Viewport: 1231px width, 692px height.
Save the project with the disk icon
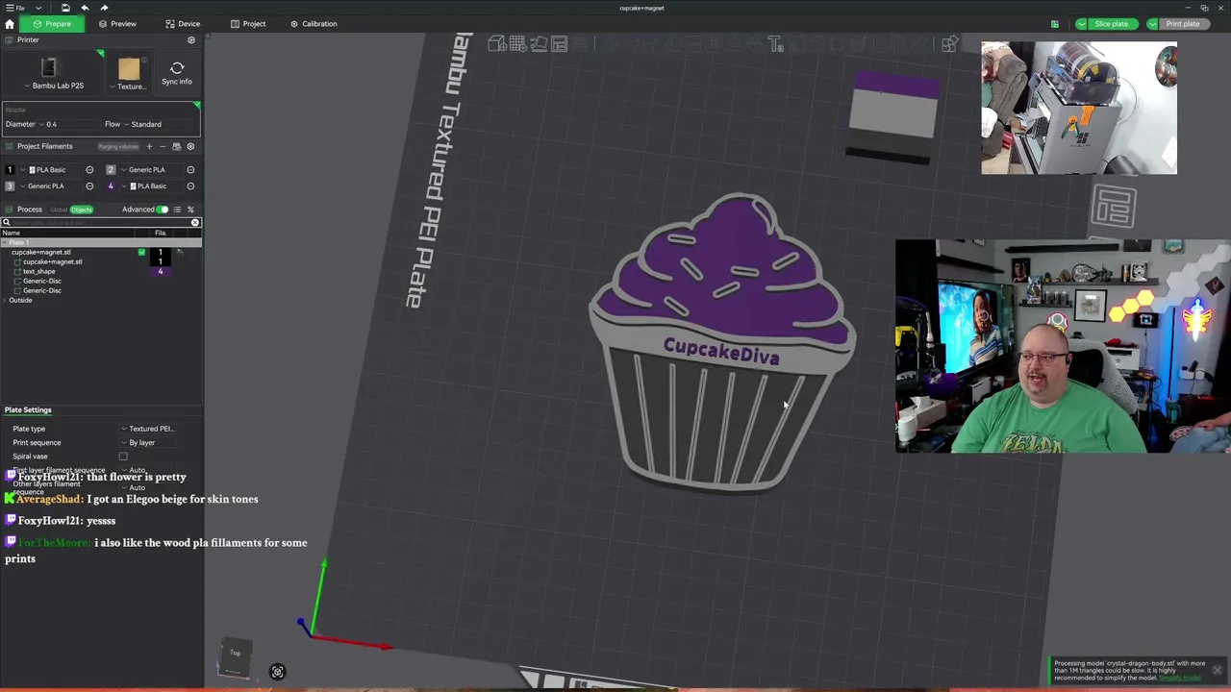65,8
